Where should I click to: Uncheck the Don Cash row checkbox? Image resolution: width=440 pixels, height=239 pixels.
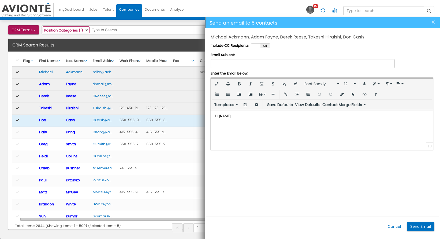[x=17, y=120]
